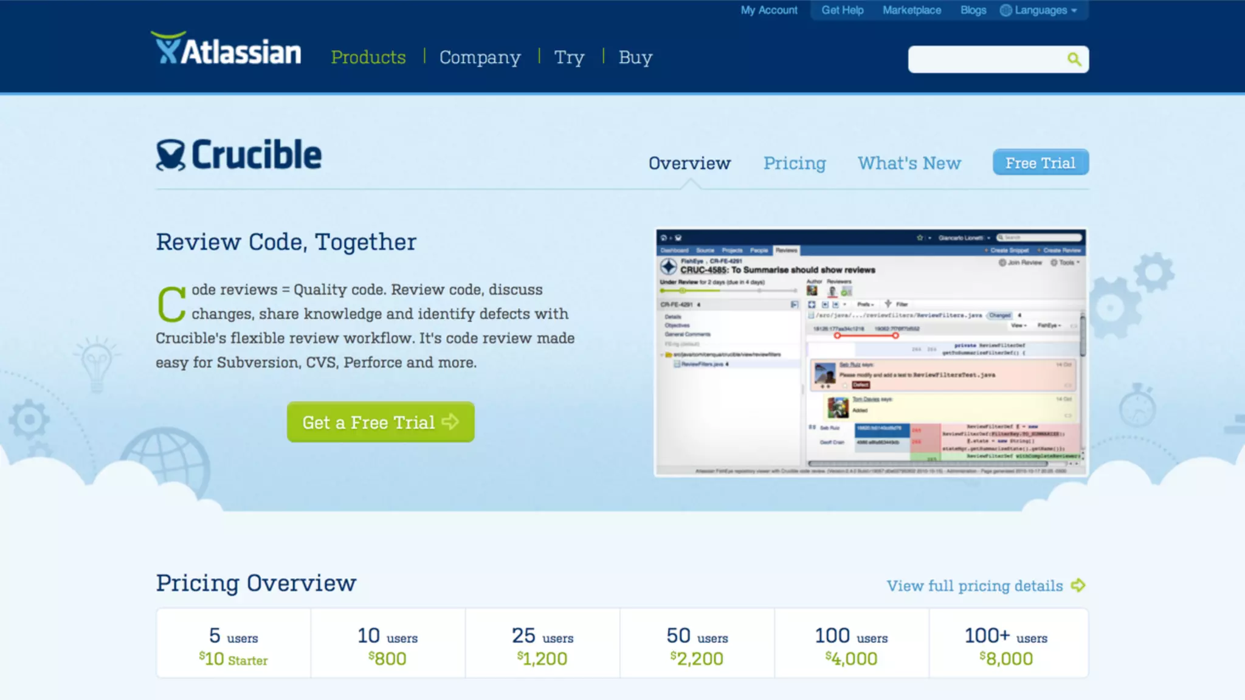Switch to the Pricing tab
The height and width of the screenshot is (700, 1245).
click(x=794, y=163)
